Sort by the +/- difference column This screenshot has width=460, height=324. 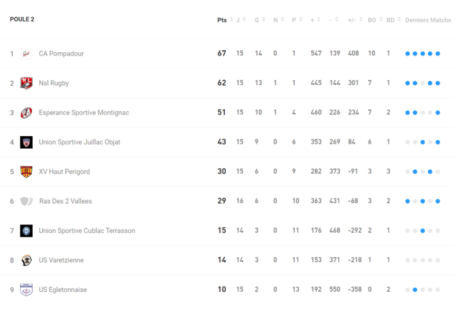[353, 21]
